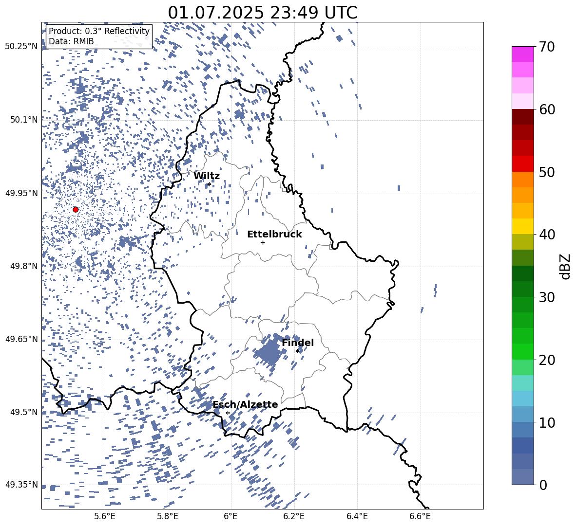Click the colorbar tick label 70

point(546,47)
